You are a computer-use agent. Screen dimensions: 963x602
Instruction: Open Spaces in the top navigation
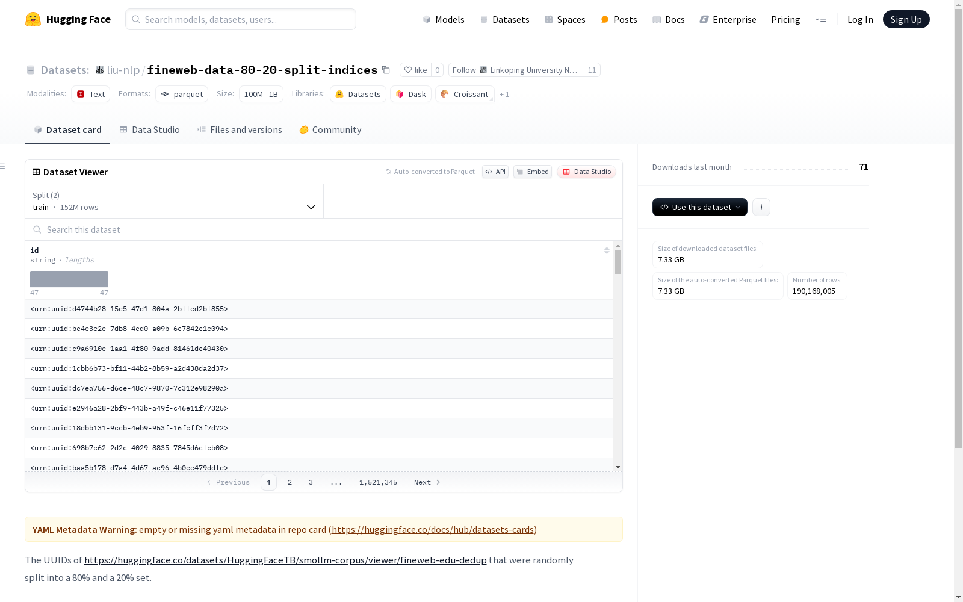(x=565, y=19)
